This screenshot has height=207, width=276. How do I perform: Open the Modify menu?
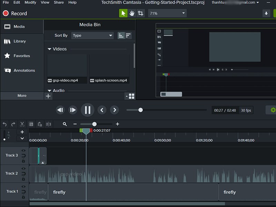click(x=30, y=2)
